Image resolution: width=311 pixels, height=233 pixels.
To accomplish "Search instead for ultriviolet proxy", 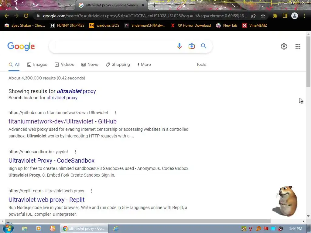I will [62, 98].
